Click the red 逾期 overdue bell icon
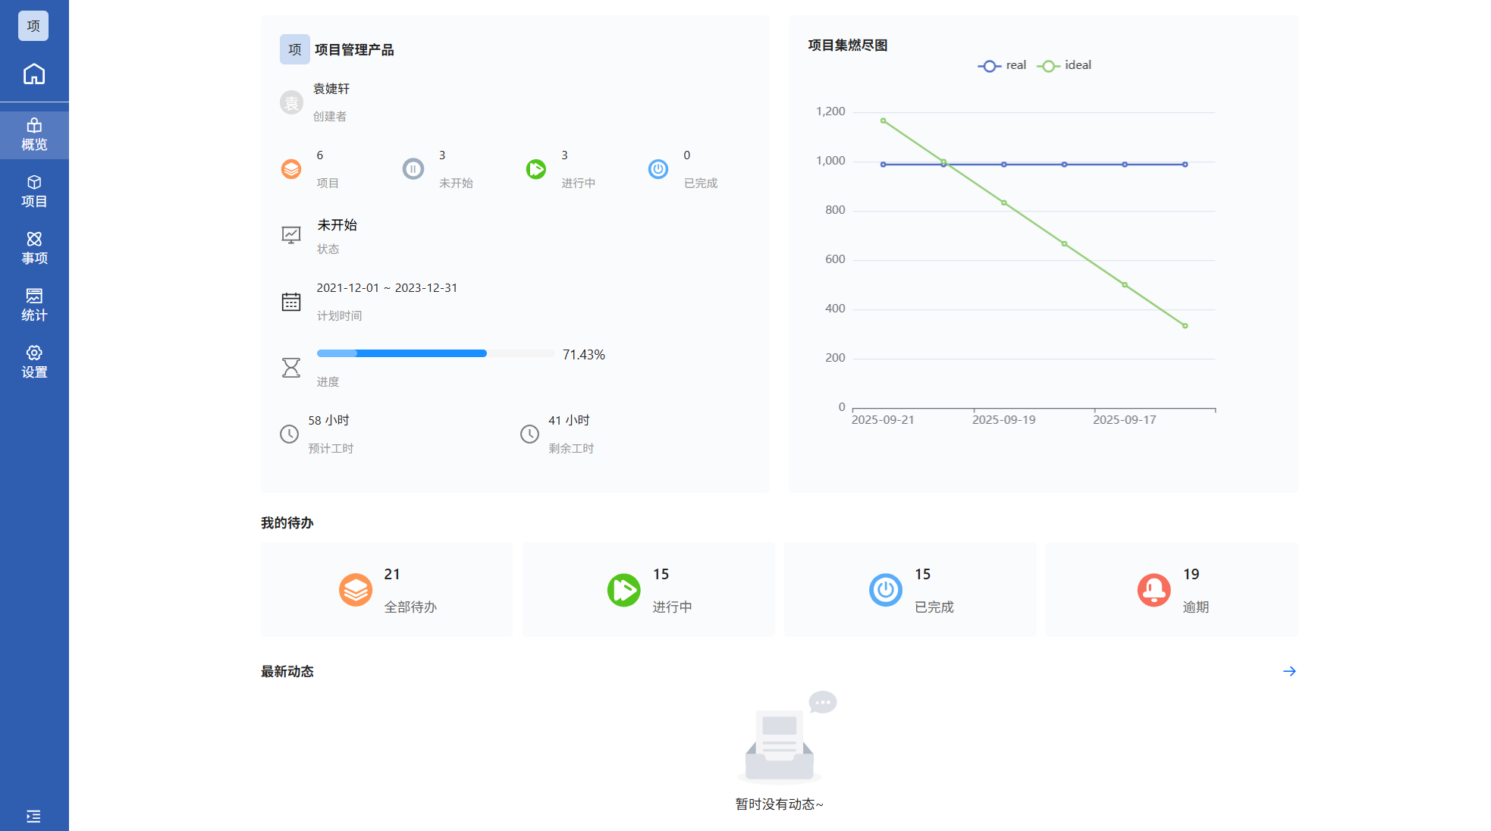This screenshot has width=1491, height=831. pyautogui.click(x=1154, y=590)
